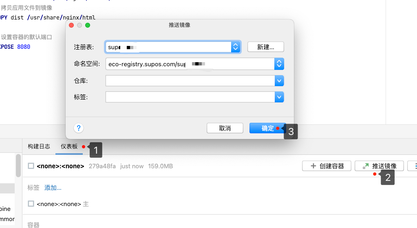Tick the checkbox beside image 279a48fa
This screenshot has width=417, height=228.
point(31,166)
